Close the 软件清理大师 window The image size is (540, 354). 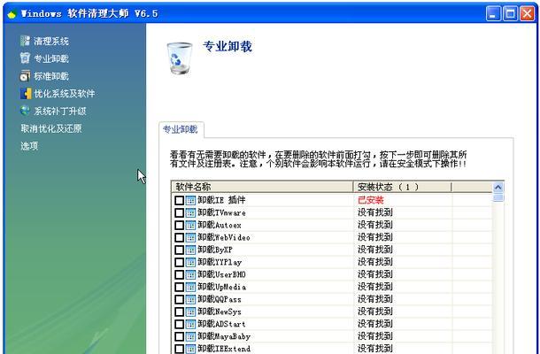point(527,14)
